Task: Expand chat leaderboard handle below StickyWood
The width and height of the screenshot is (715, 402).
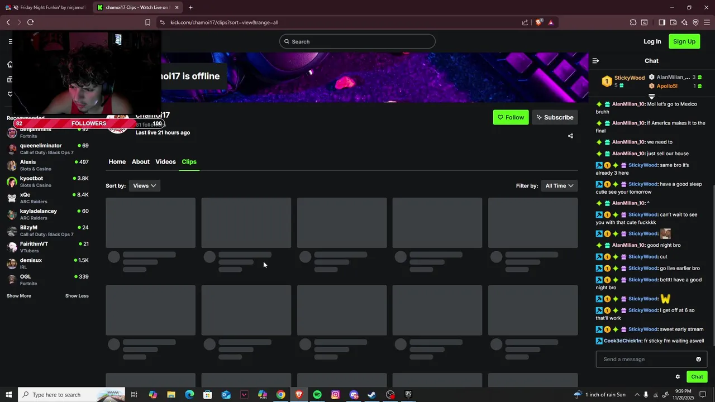Action: tap(651, 97)
